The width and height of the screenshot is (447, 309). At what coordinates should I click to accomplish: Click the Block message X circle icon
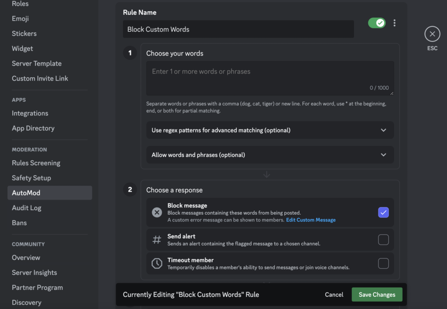point(157,212)
